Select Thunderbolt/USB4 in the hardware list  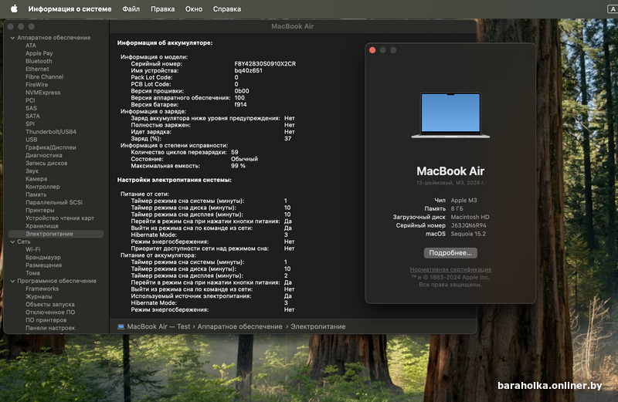(x=50, y=132)
